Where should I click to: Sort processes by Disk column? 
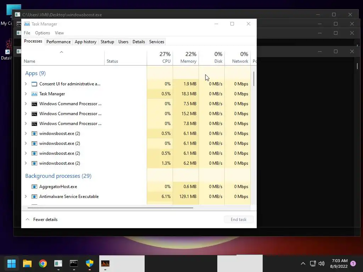[212, 57]
